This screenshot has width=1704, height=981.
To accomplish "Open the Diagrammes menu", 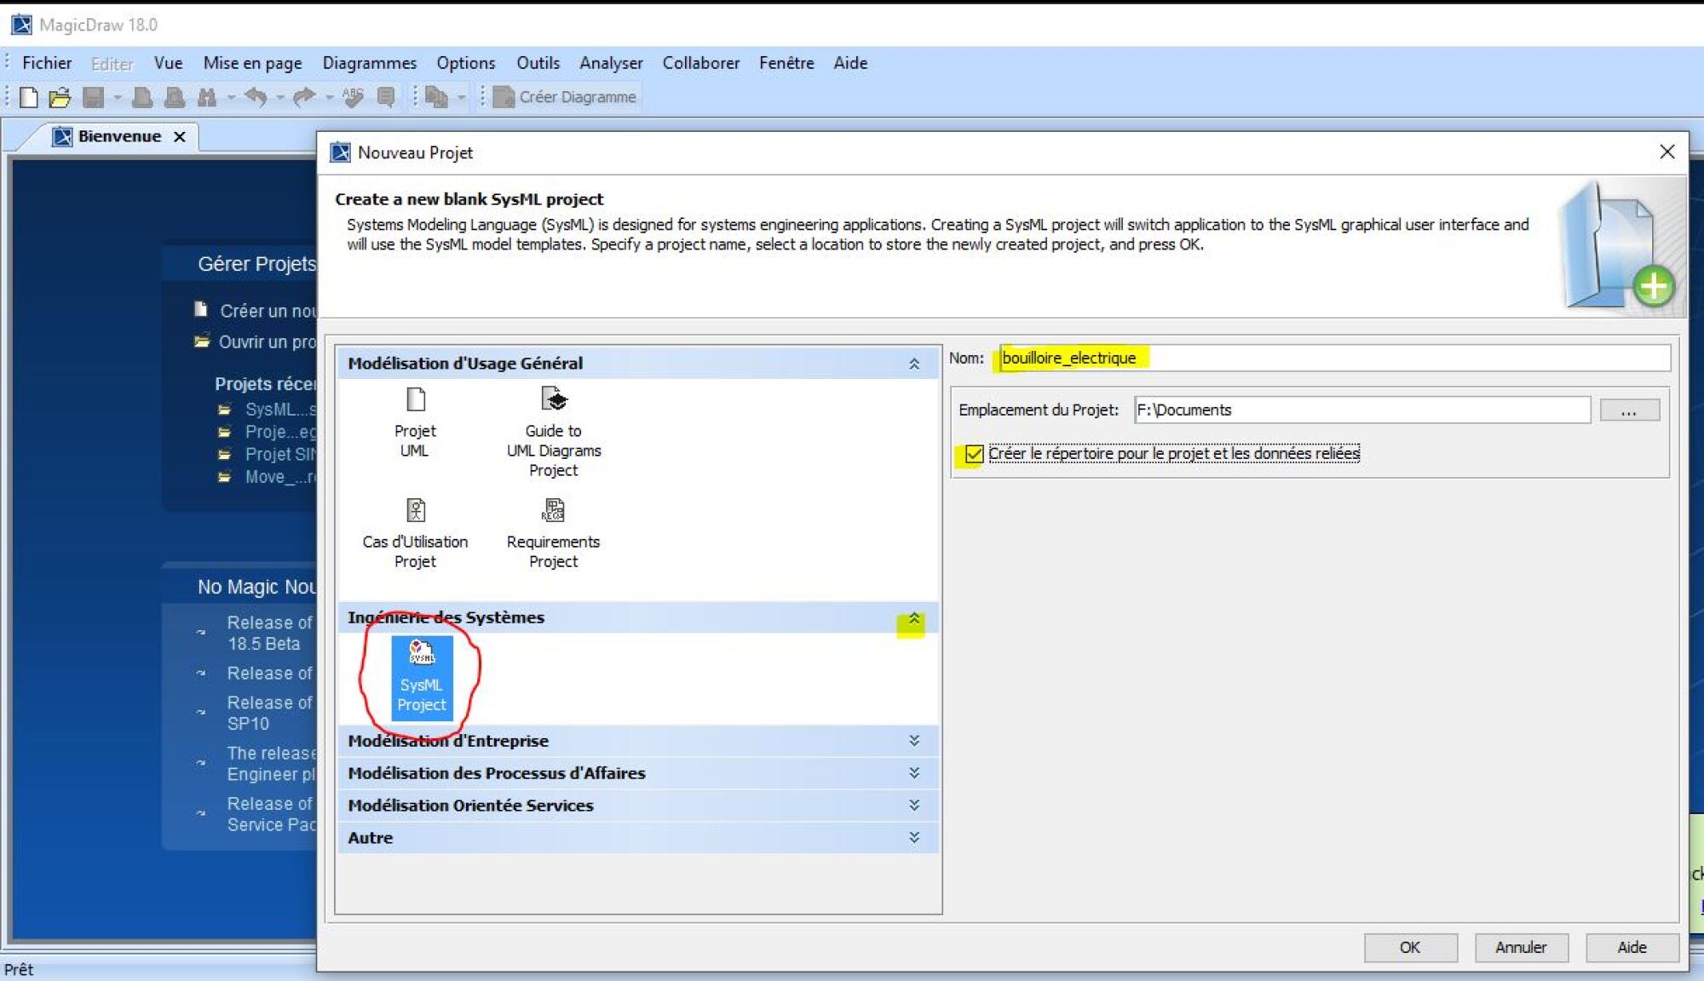I will click(x=369, y=63).
